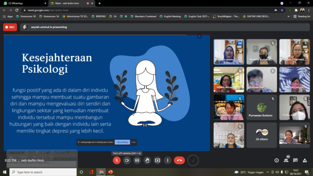Click the Present now icon
Screen dimensions: 313x176
[x=157, y=161]
